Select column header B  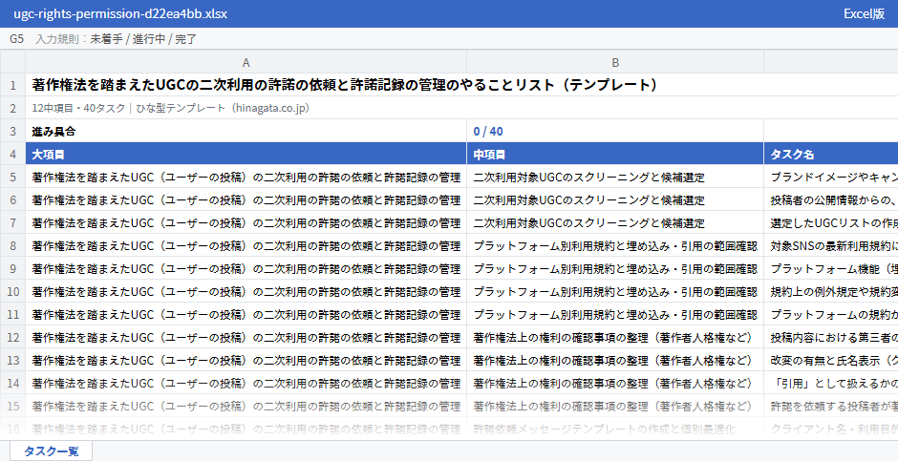point(615,62)
